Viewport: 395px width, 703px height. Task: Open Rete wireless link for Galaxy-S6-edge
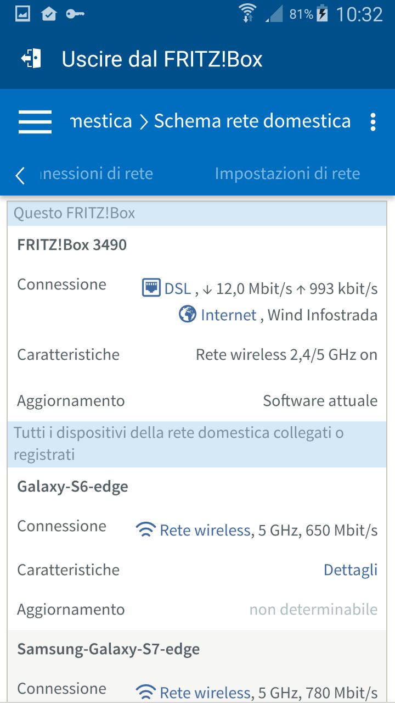[205, 530]
